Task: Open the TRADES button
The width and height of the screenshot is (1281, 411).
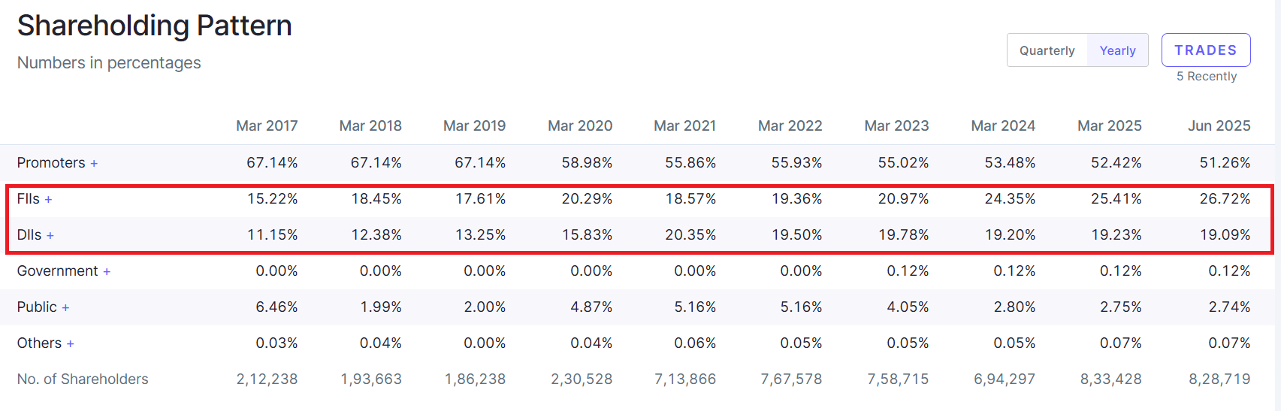Action: pos(1205,50)
